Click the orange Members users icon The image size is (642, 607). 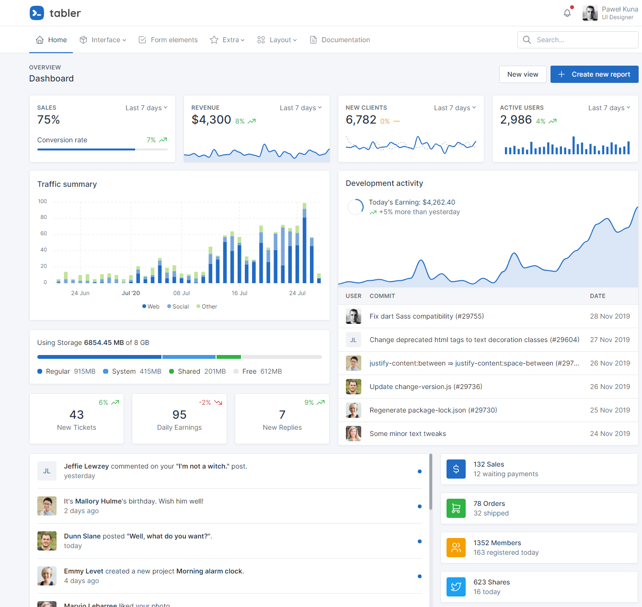[x=456, y=548]
